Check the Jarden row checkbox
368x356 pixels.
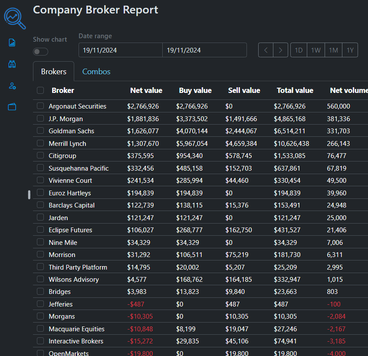[x=40, y=217]
